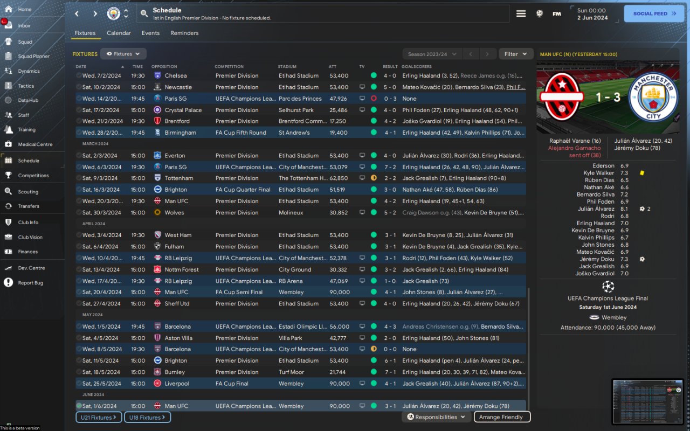Open Squad Planner in the sidebar
Viewport: 690px width, 431px height.
coord(33,56)
